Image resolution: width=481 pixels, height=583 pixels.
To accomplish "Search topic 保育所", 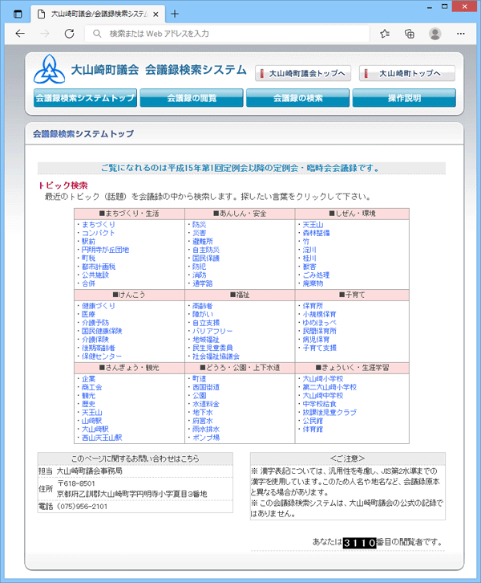I will pos(313,306).
